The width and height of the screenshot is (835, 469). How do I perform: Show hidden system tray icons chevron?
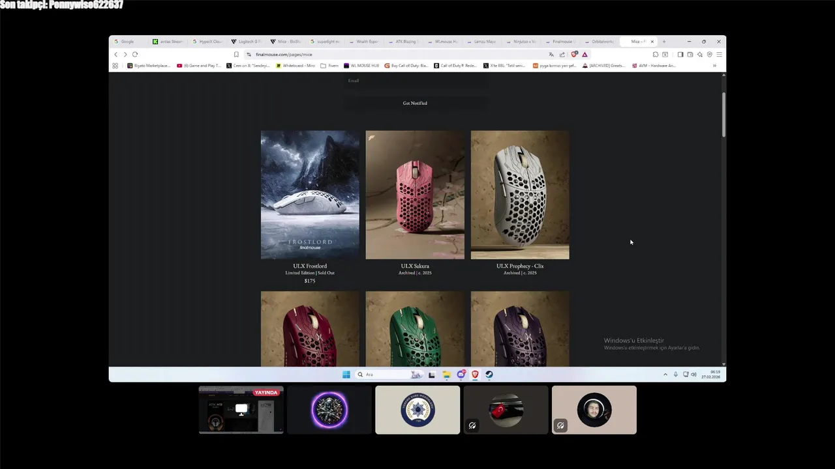(x=665, y=375)
